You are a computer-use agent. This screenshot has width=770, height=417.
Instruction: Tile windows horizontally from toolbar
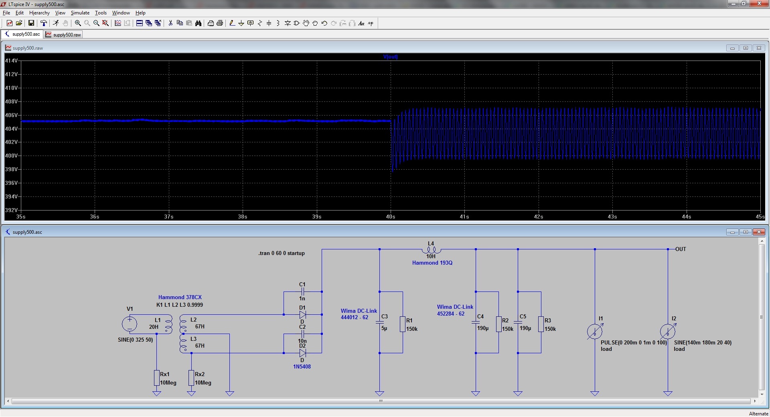(x=139, y=23)
